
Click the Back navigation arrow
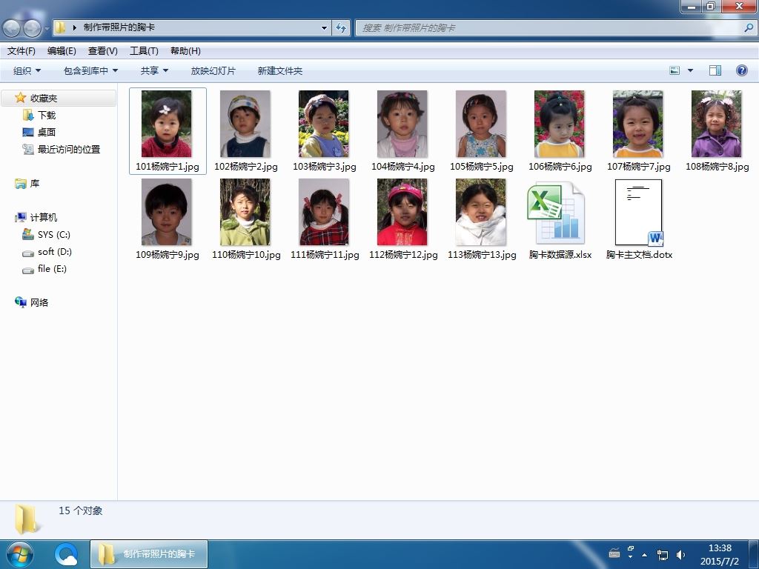point(12,28)
